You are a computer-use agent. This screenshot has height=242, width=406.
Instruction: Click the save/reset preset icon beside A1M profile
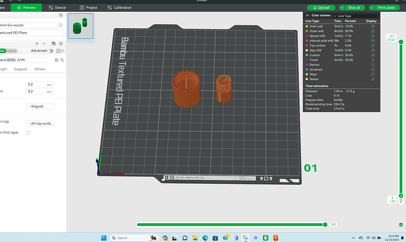point(56,60)
